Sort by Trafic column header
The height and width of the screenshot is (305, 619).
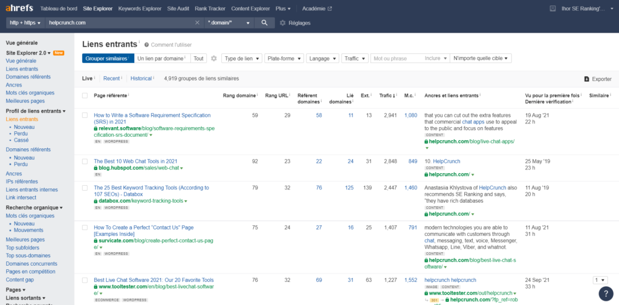[387, 96]
